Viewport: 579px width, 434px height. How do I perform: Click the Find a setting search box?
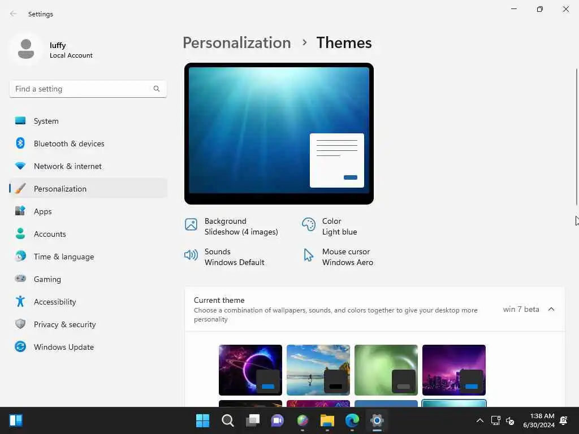coord(88,89)
